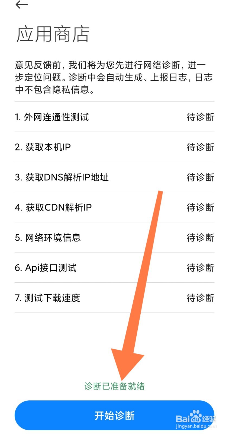
Task: Tap 待诊断 status for 测试下载速度
Action: (200, 298)
